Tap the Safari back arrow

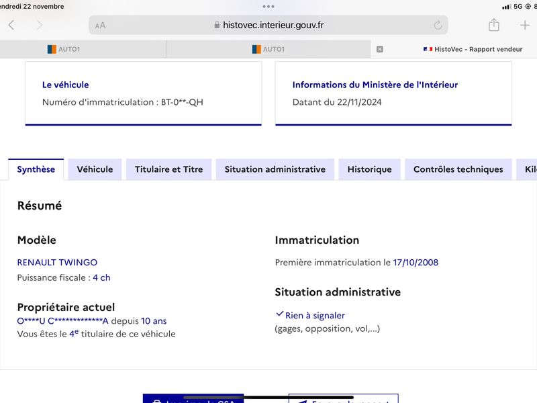tap(11, 25)
